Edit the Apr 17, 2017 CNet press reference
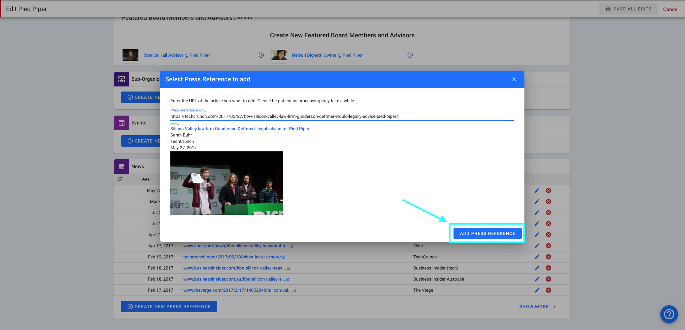The width and height of the screenshot is (685, 330). point(537,246)
